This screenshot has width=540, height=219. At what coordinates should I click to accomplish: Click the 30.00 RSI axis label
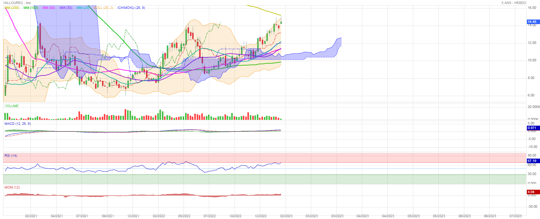tap(532, 174)
